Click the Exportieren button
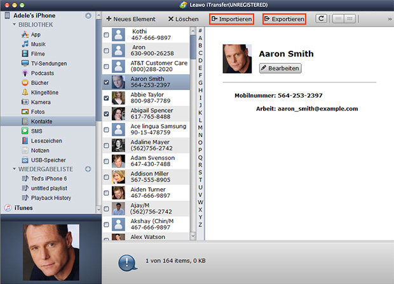 click(x=285, y=19)
